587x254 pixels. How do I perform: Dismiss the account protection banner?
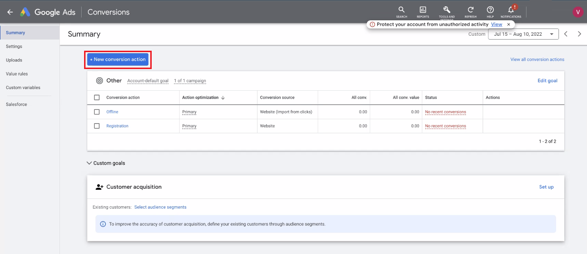tap(509, 24)
